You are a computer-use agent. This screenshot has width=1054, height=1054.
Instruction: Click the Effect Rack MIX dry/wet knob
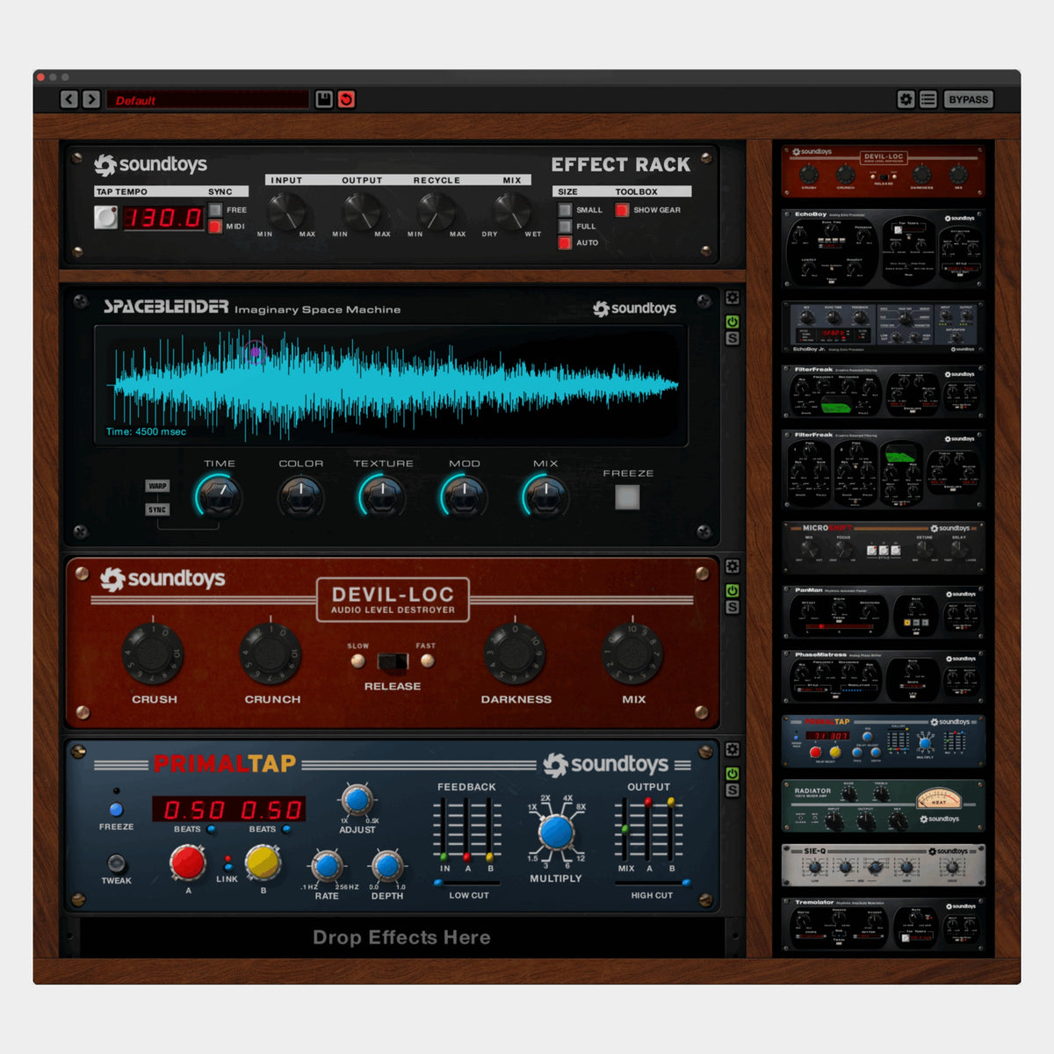tap(512, 212)
